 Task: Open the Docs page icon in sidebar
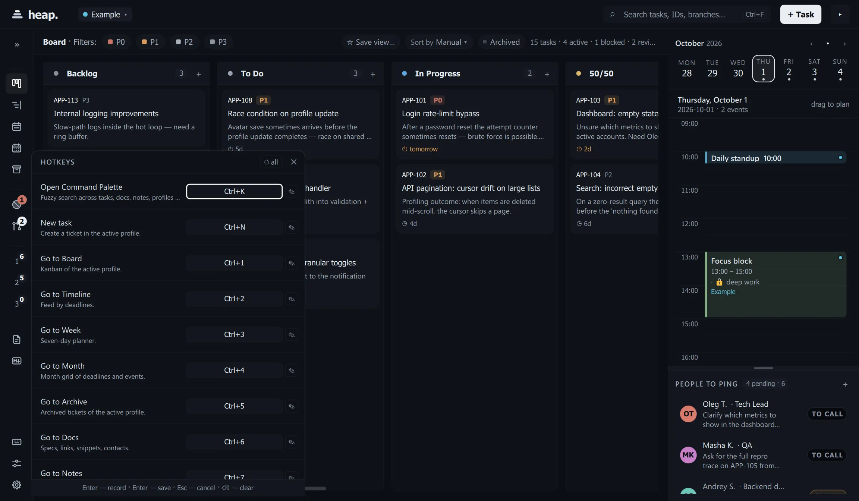[x=17, y=339]
